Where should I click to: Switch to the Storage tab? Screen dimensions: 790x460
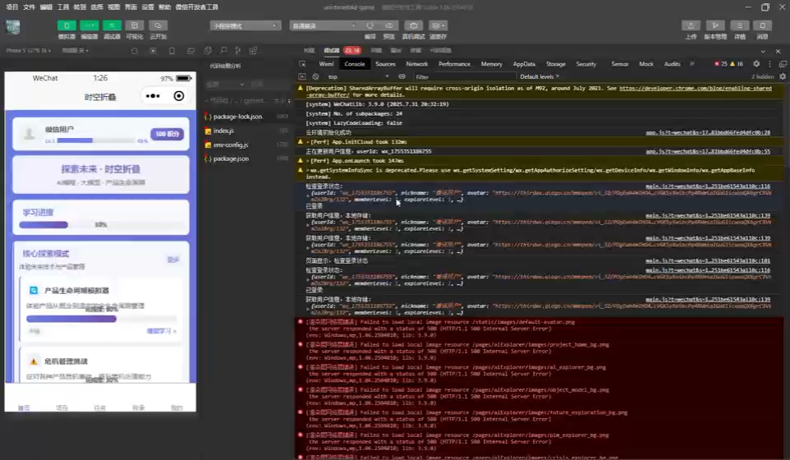[x=556, y=64]
